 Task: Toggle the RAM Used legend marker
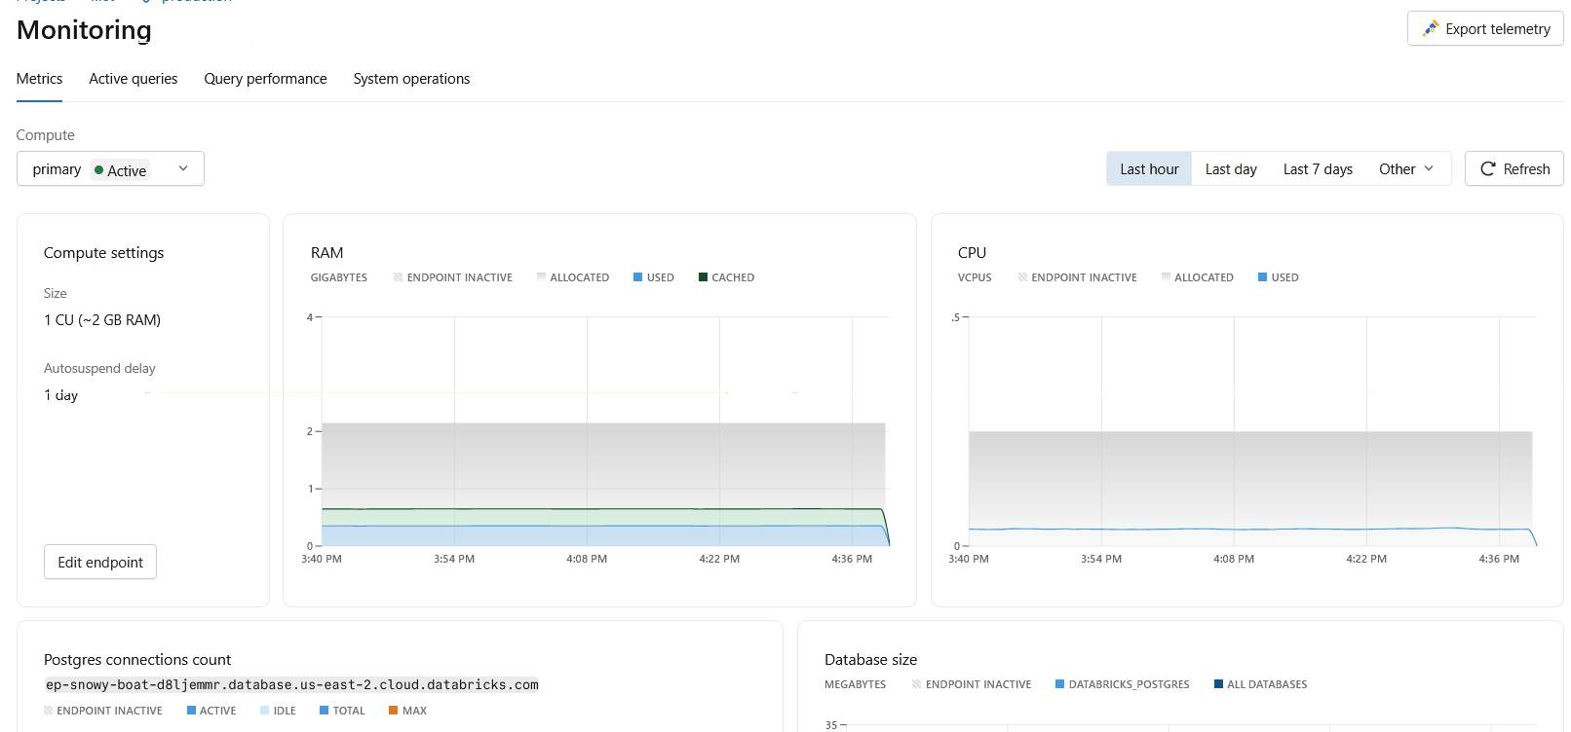(x=637, y=277)
